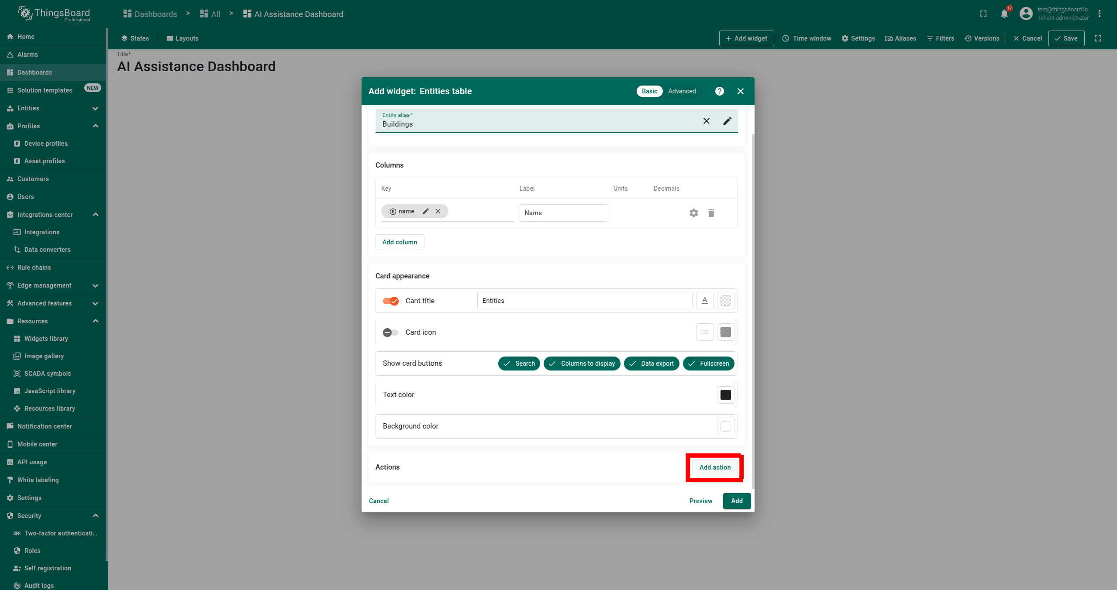
Task: Expand the Entities sidebar menu
Action: [95, 108]
